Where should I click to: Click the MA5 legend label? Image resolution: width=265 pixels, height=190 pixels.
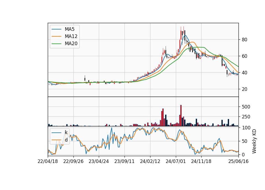(70, 29)
